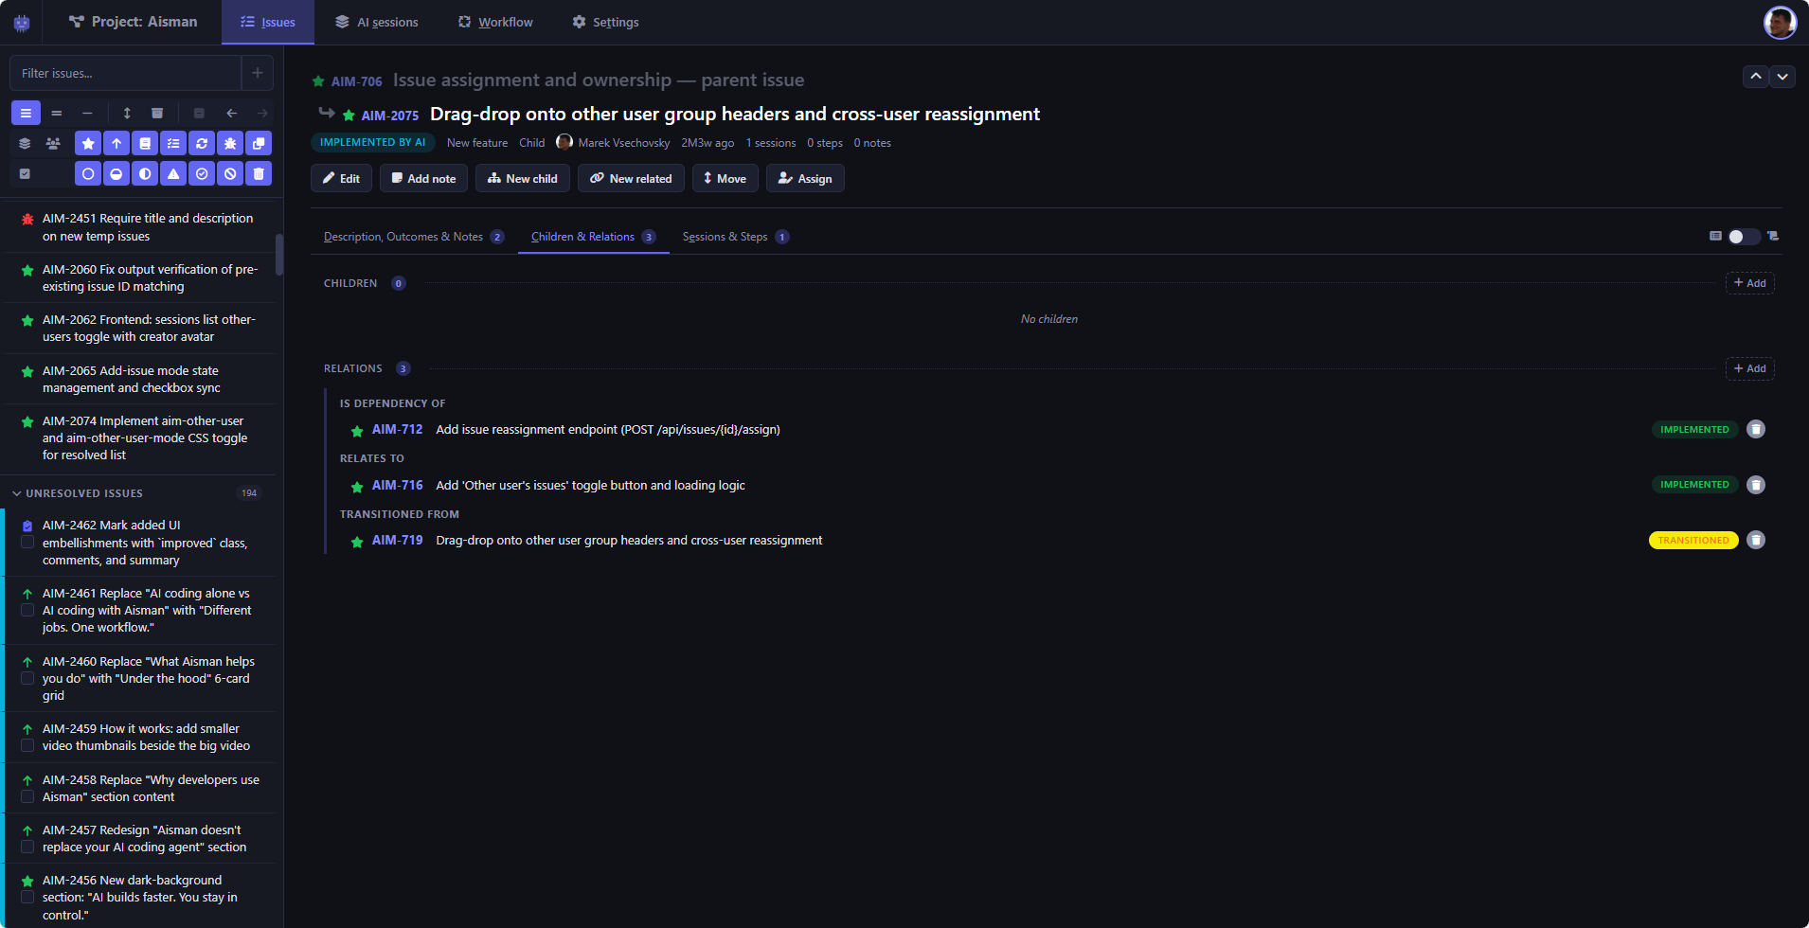Toggle the check-circle (done) status filter
The image size is (1809, 928).
(x=202, y=174)
